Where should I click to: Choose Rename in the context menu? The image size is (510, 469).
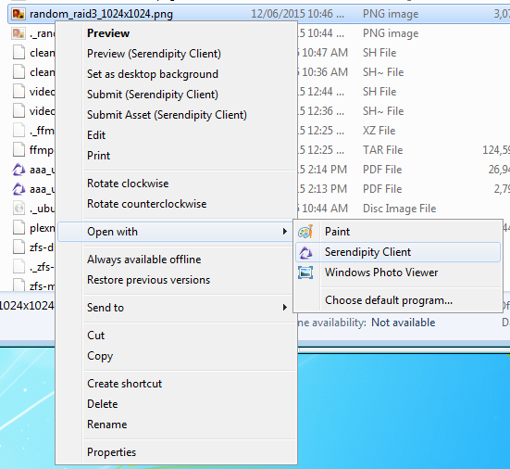pyautogui.click(x=107, y=425)
